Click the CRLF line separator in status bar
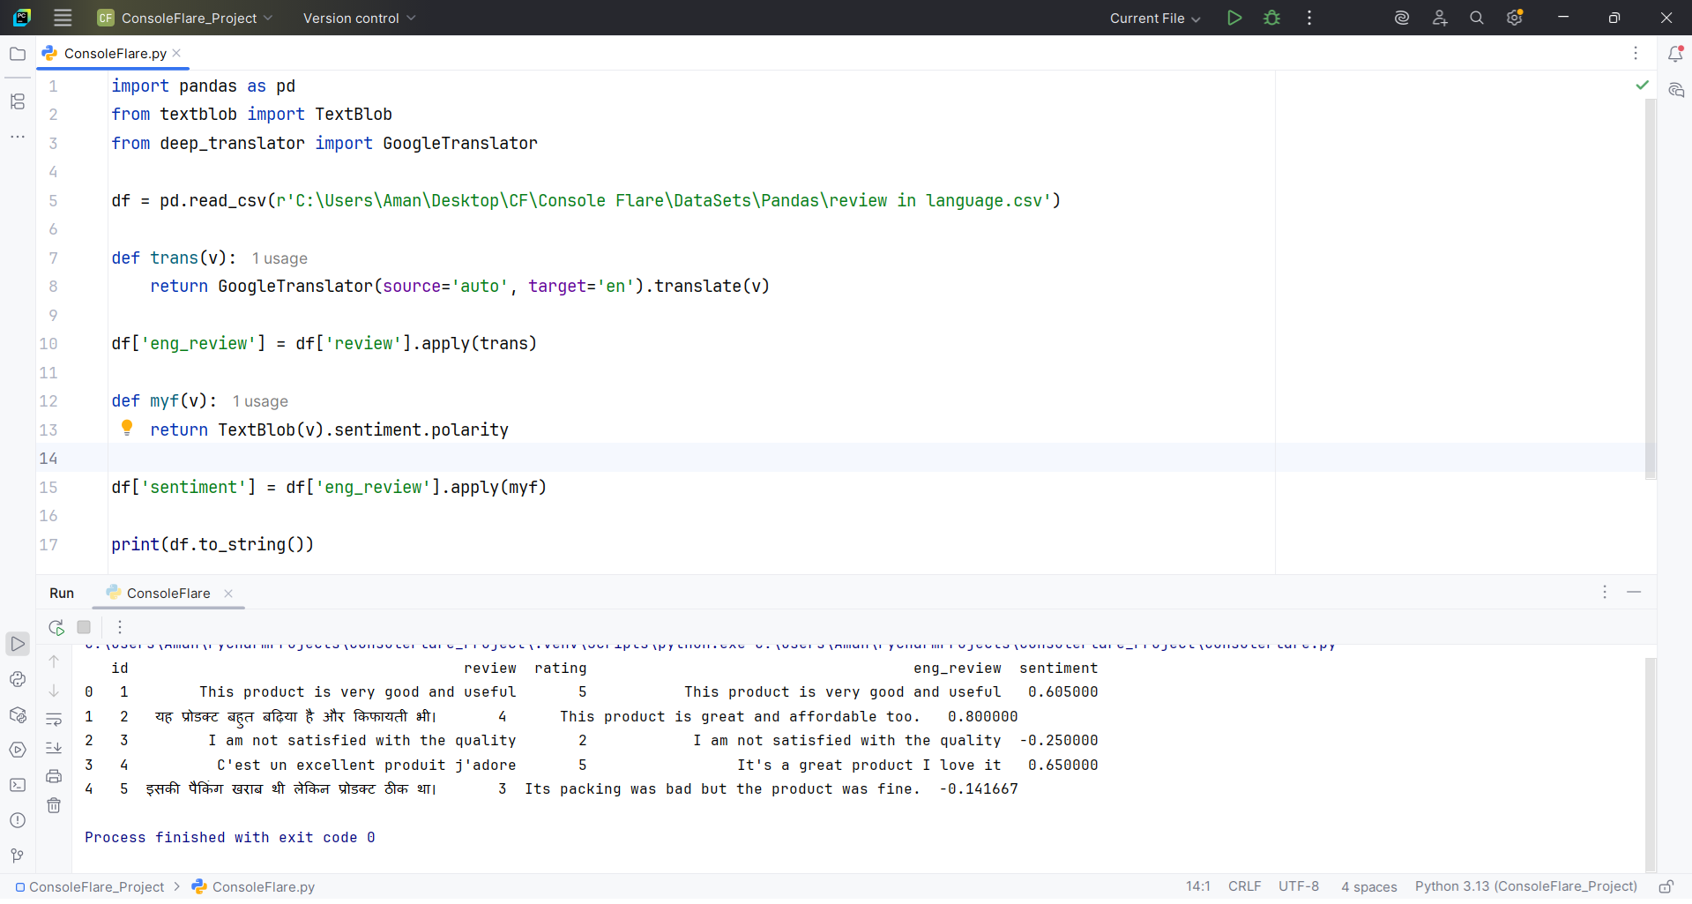The height and width of the screenshot is (904, 1692). [x=1244, y=886]
